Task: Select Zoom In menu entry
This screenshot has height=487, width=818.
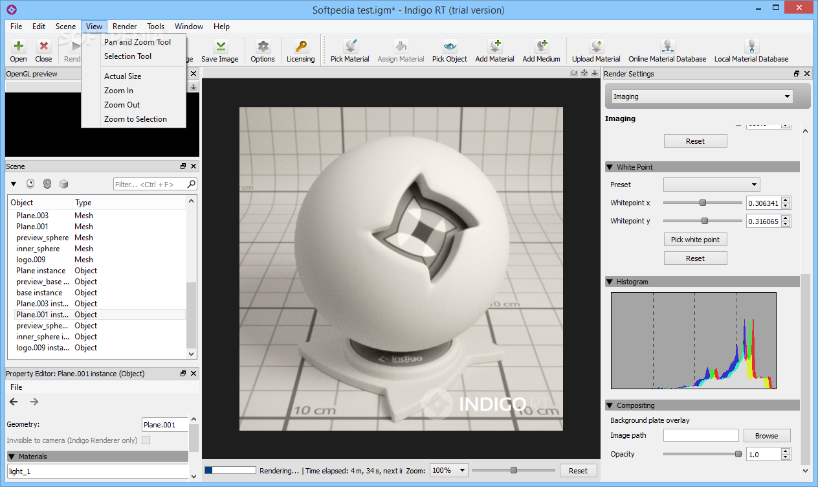Action: [x=118, y=91]
